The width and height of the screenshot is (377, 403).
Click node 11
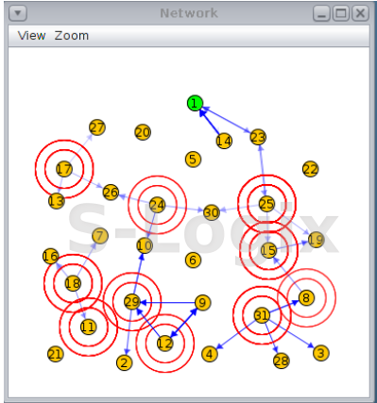pos(88,327)
